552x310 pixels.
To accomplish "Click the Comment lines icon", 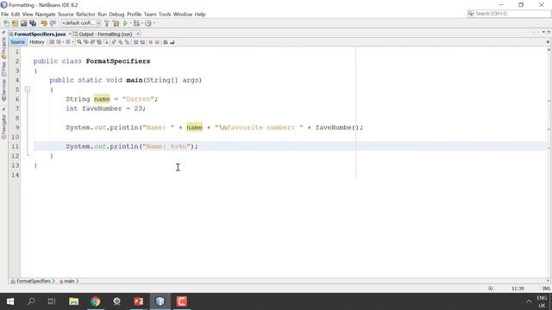I will 166,42.
